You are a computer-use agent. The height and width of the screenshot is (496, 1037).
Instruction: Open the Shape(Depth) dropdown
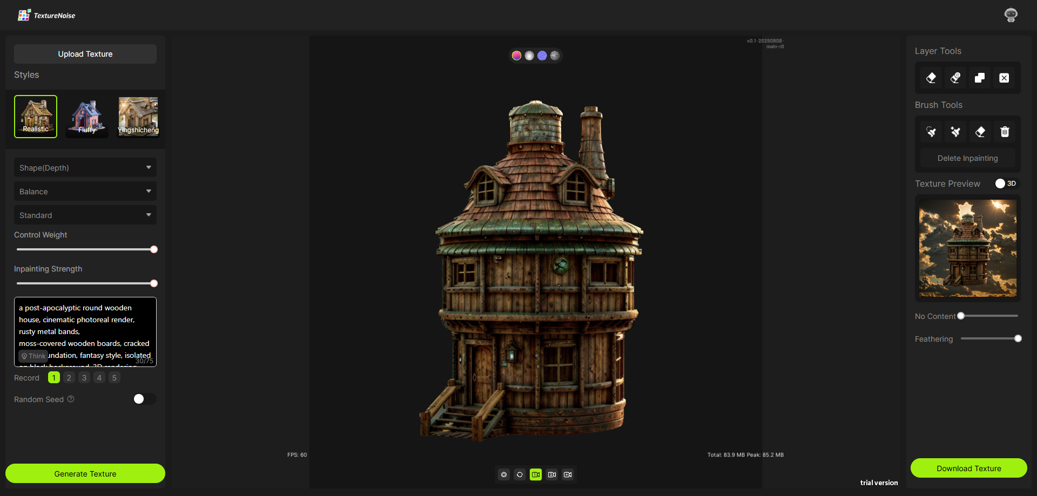tap(85, 168)
